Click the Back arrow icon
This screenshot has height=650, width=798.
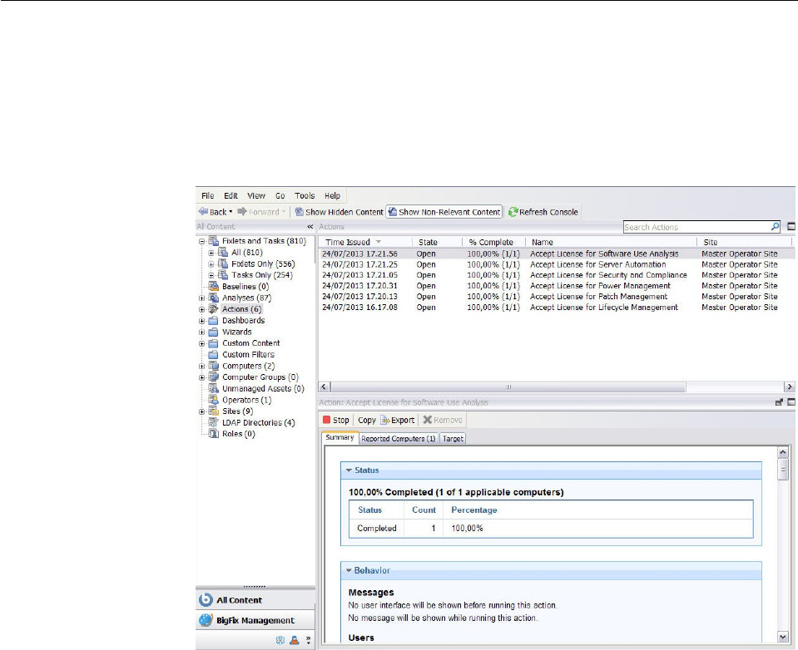203,211
